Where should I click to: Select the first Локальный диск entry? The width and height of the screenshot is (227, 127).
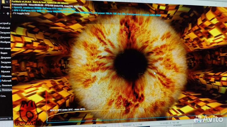pos(7,85)
